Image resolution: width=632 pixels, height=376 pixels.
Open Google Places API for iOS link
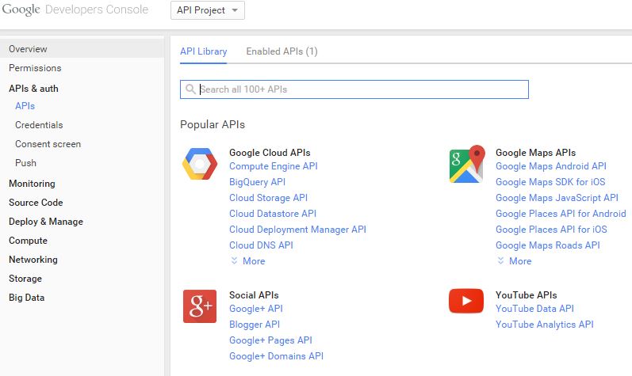[x=551, y=230]
